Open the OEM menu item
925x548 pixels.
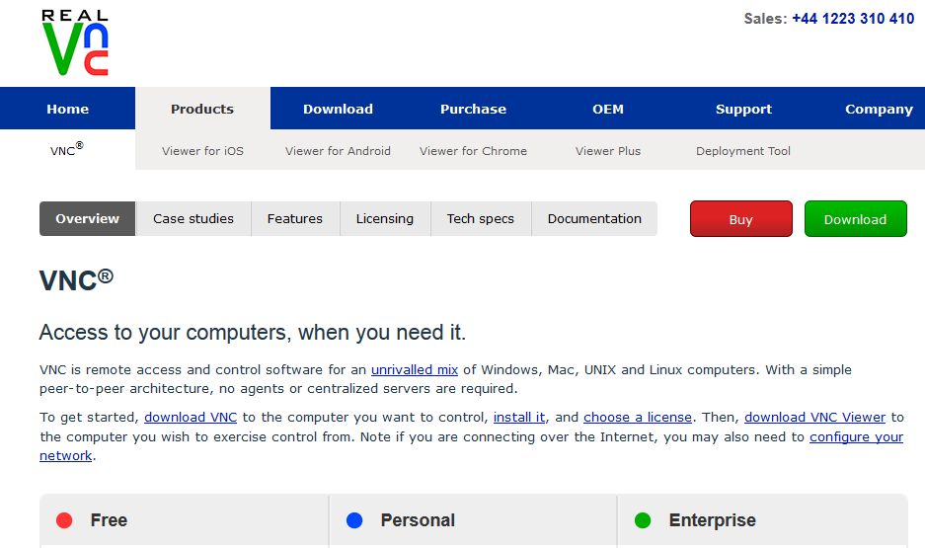pyautogui.click(x=608, y=109)
